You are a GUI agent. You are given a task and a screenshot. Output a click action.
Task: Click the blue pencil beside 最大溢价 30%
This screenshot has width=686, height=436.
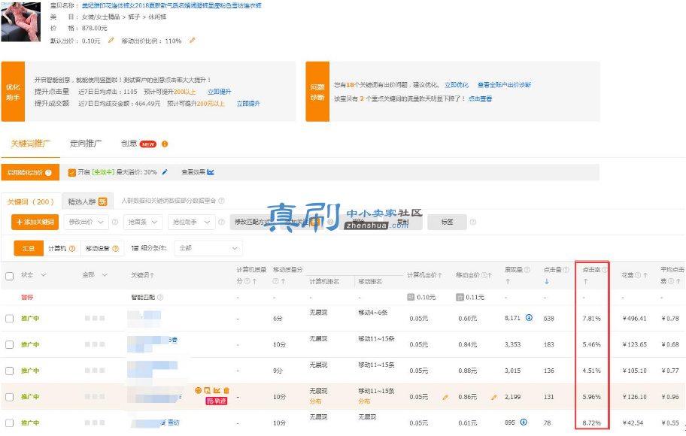point(165,172)
